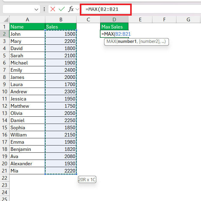Click the Matthew name cell
201x201 pixels.
[x=27, y=106]
